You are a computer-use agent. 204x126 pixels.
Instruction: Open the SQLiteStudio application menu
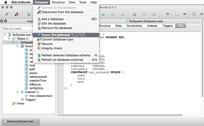click(21, 2)
